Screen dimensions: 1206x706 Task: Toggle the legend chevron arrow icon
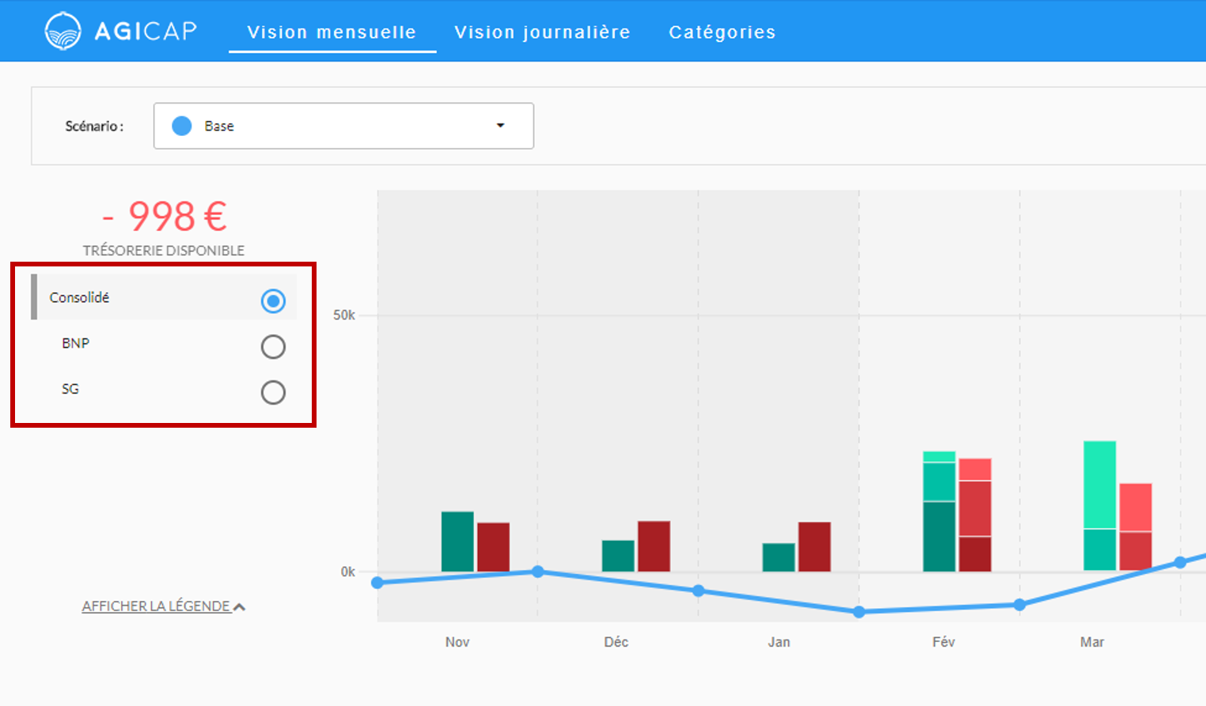tap(240, 606)
